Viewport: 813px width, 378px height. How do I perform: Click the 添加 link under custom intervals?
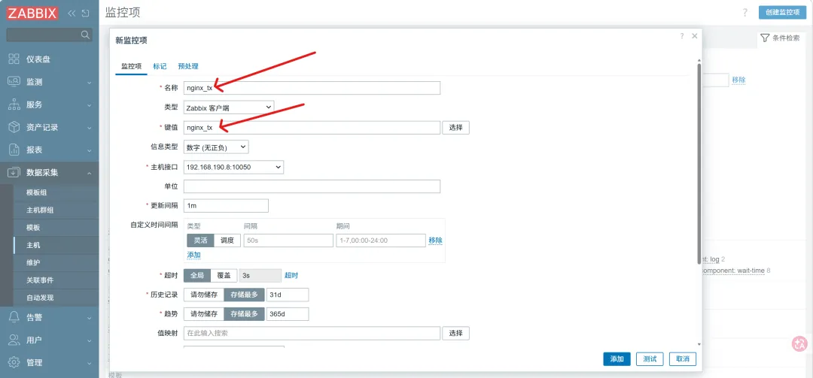[x=194, y=256]
